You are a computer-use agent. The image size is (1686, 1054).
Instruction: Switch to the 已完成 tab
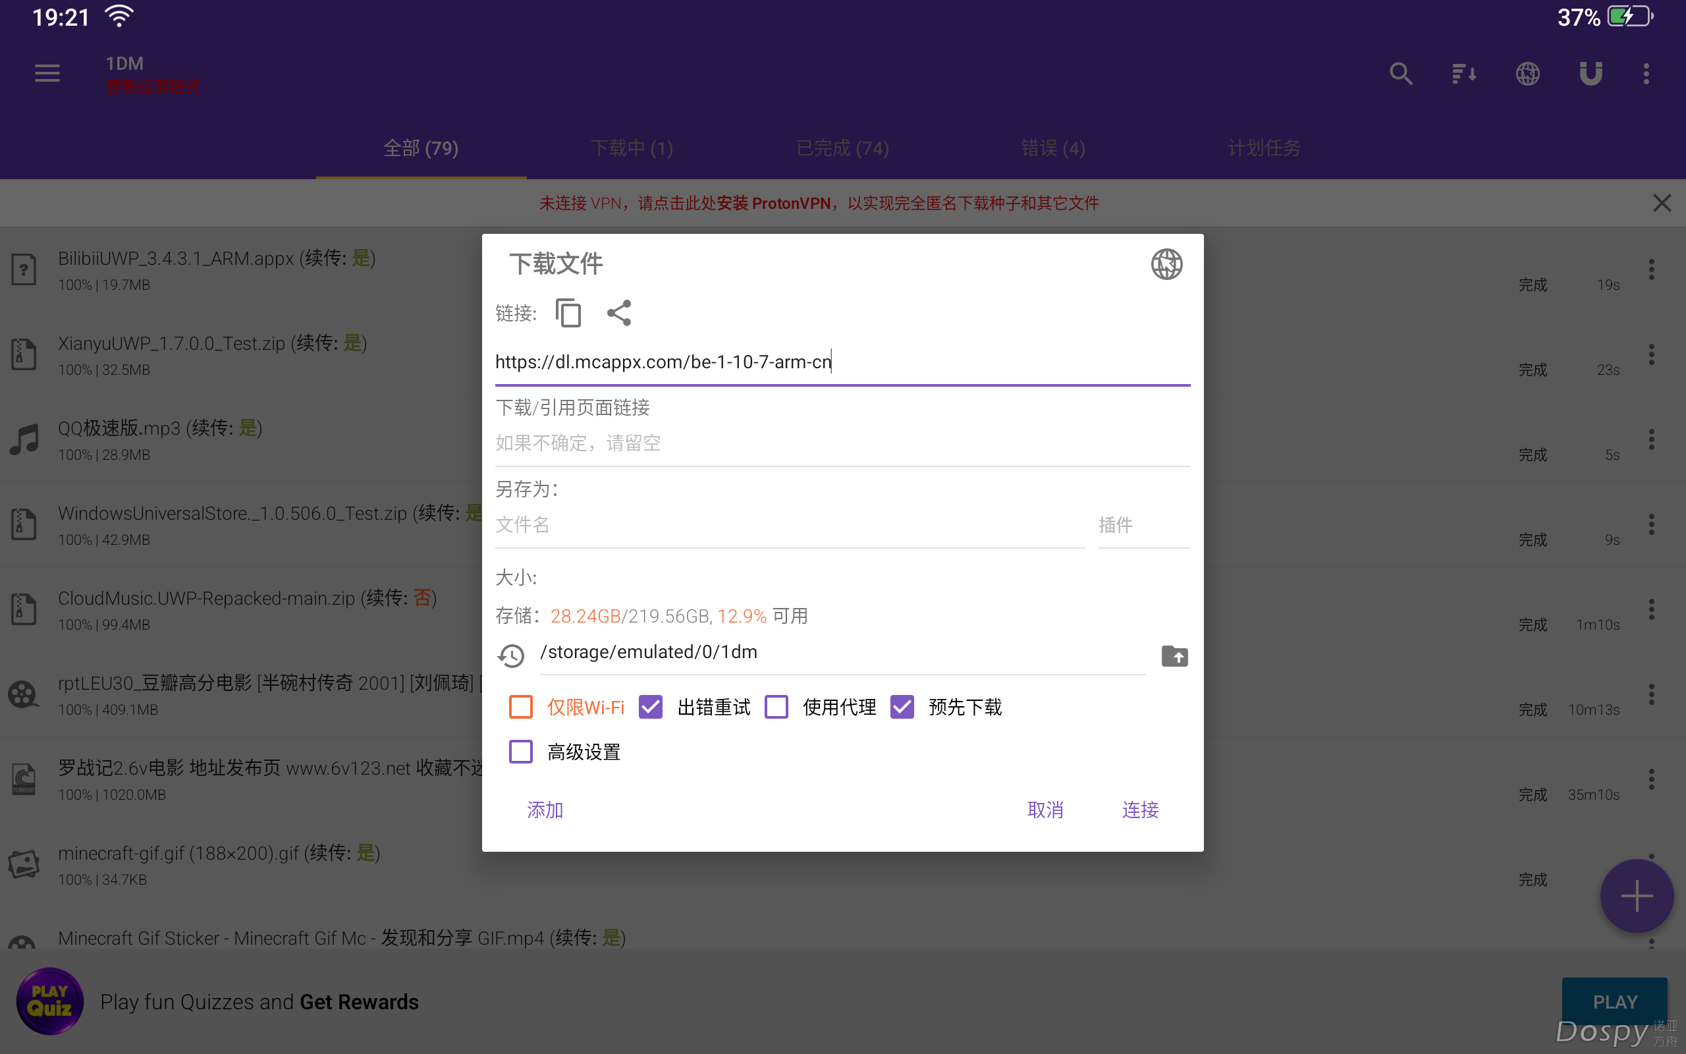[842, 148]
